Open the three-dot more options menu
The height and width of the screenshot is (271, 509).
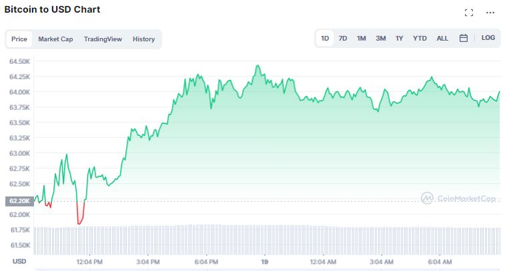(490, 13)
